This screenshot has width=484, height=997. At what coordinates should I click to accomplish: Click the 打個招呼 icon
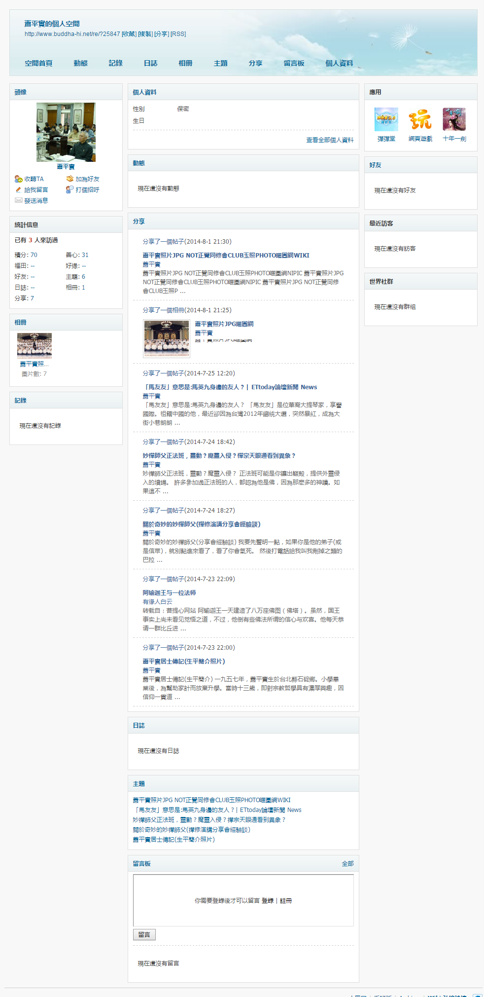coord(70,190)
